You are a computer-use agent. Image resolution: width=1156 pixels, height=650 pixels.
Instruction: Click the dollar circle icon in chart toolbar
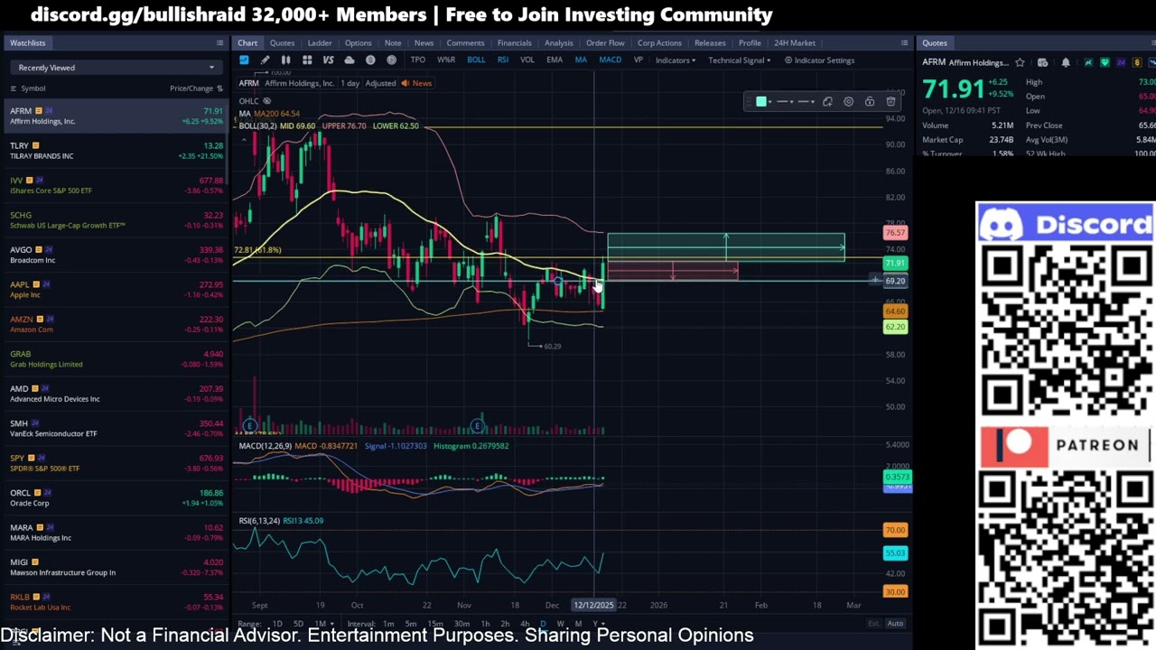pos(370,60)
